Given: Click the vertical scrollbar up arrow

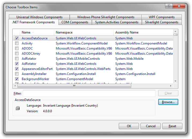Looking at the screenshot, I should tap(175, 31).
